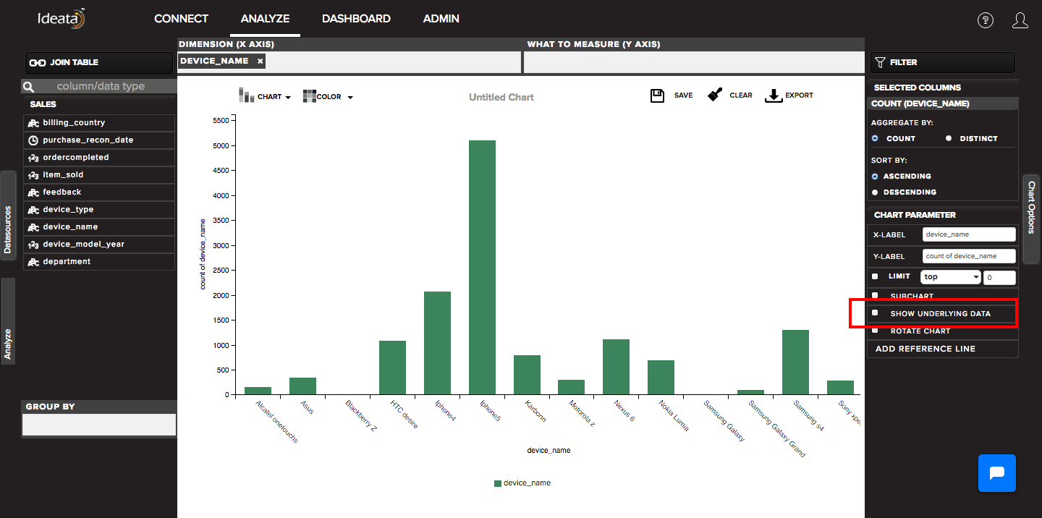Open the user profile icon
Image resolution: width=1042 pixels, height=518 pixels.
pyautogui.click(x=1020, y=20)
